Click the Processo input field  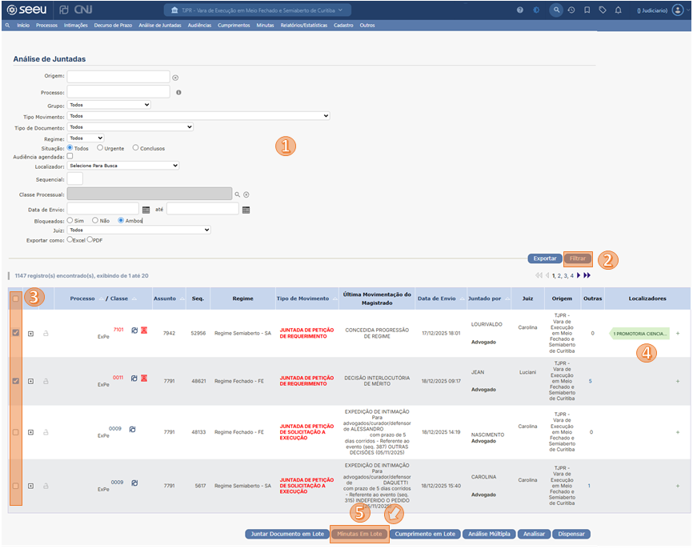click(118, 92)
